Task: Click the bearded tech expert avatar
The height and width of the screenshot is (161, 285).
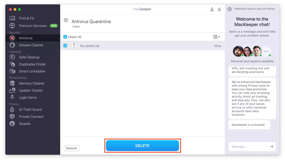Action: 238,51
